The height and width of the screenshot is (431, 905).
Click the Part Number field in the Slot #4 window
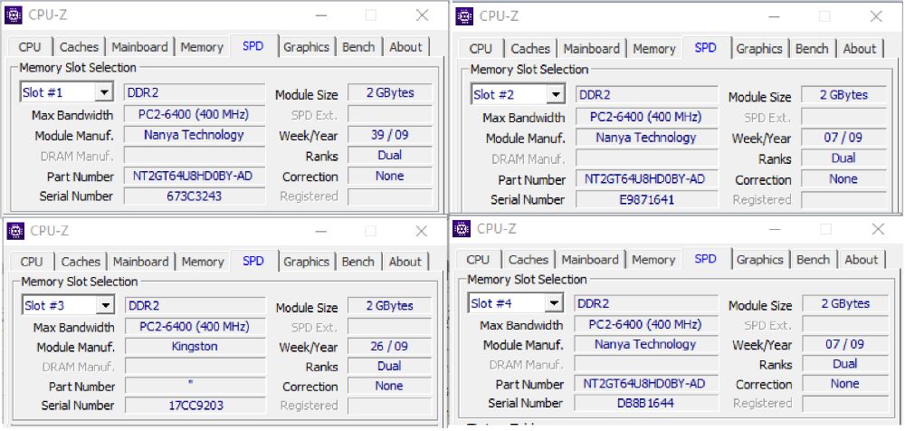pyautogui.click(x=645, y=384)
